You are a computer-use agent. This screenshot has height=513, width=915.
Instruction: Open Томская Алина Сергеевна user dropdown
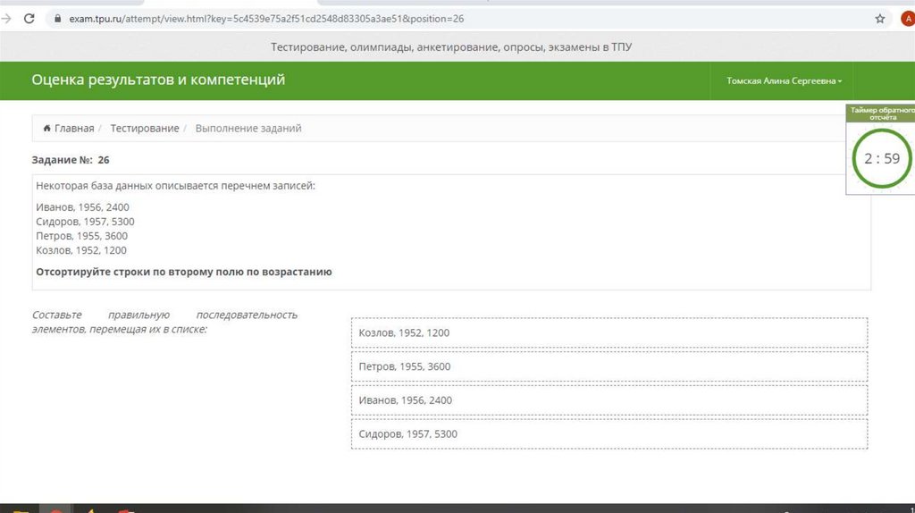click(784, 81)
